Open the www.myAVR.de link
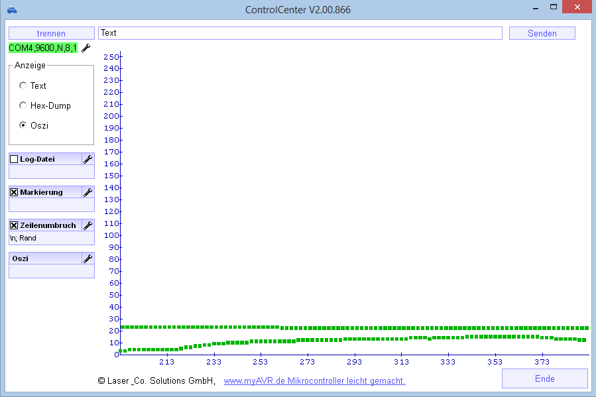This screenshot has height=397, width=596. [314, 381]
